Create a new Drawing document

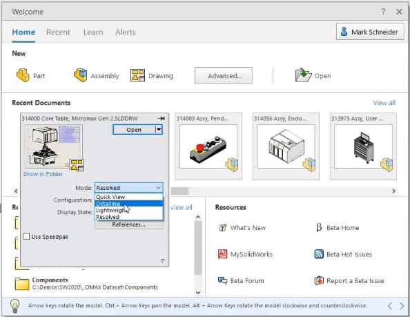[152, 75]
